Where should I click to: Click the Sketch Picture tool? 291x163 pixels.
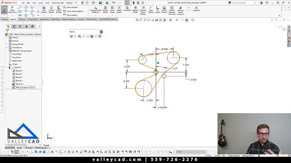click(164, 10)
